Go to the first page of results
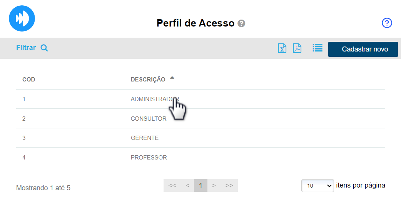 pos(172,185)
